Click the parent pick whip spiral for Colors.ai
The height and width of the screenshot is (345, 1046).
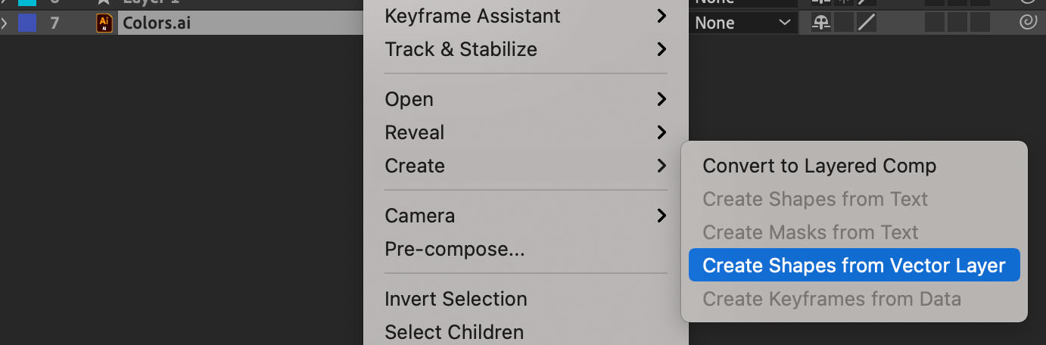[x=1027, y=23]
